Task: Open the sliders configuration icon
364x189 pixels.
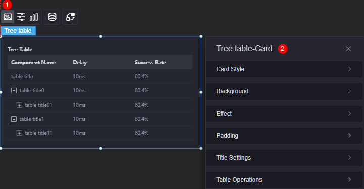Action: [21, 17]
